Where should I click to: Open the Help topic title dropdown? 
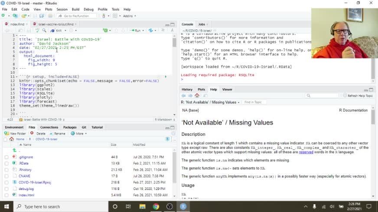[210, 102]
